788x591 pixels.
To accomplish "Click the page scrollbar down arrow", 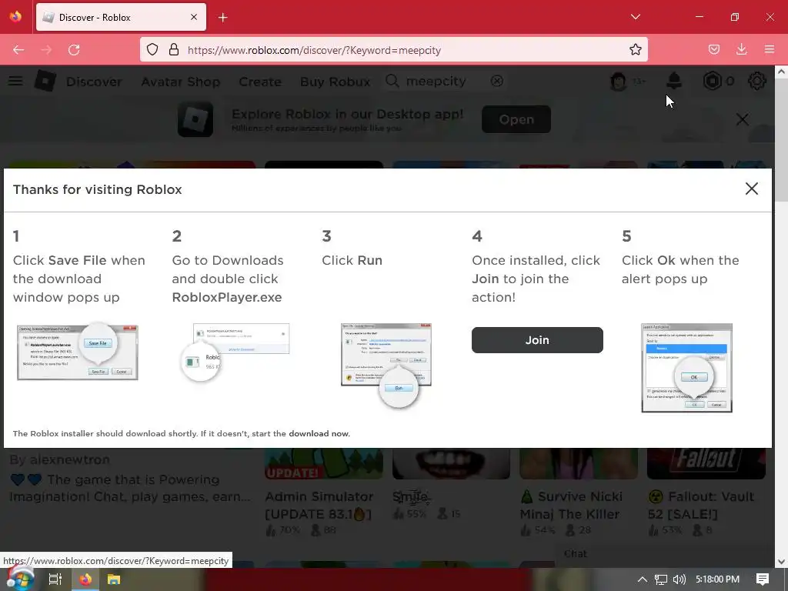I will (x=781, y=561).
